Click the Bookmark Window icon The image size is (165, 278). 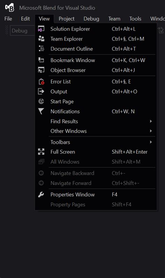tap(41, 60)
